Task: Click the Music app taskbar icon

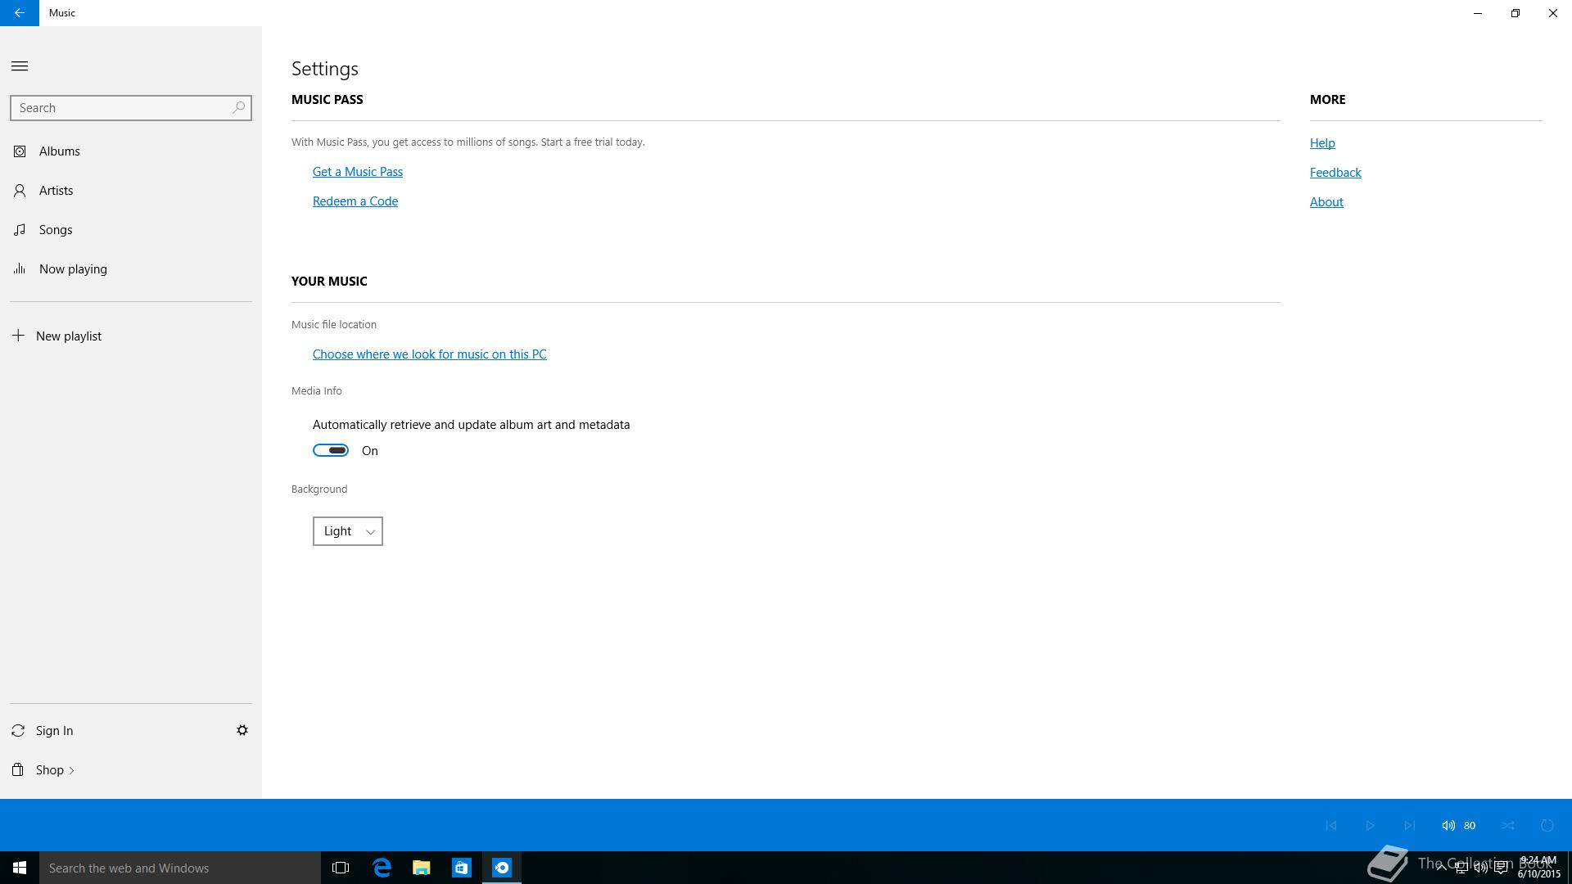Action: point(502,868)
